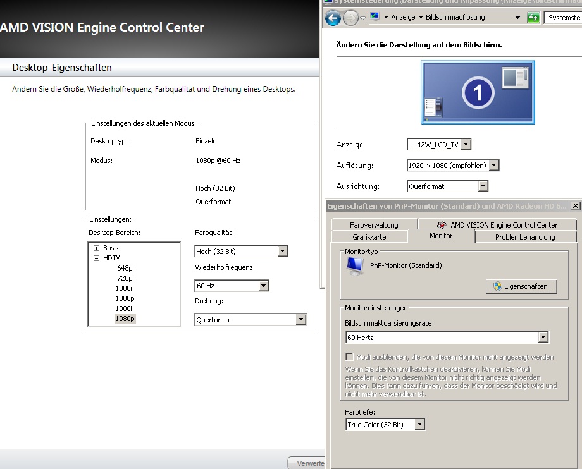Open the Anzeige 42W_LCD_TV dropdown
582x469 pixels.
tap(439, 144)
